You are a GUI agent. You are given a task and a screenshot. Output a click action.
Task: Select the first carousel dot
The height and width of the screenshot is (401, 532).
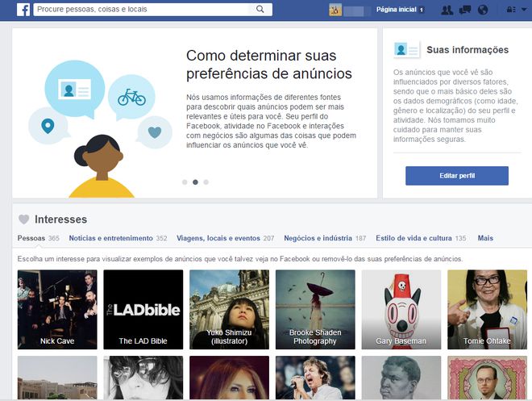[185, 182]
